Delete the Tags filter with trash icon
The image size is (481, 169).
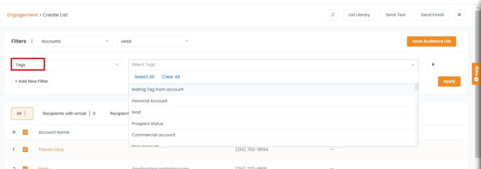(x=433, y=65)
